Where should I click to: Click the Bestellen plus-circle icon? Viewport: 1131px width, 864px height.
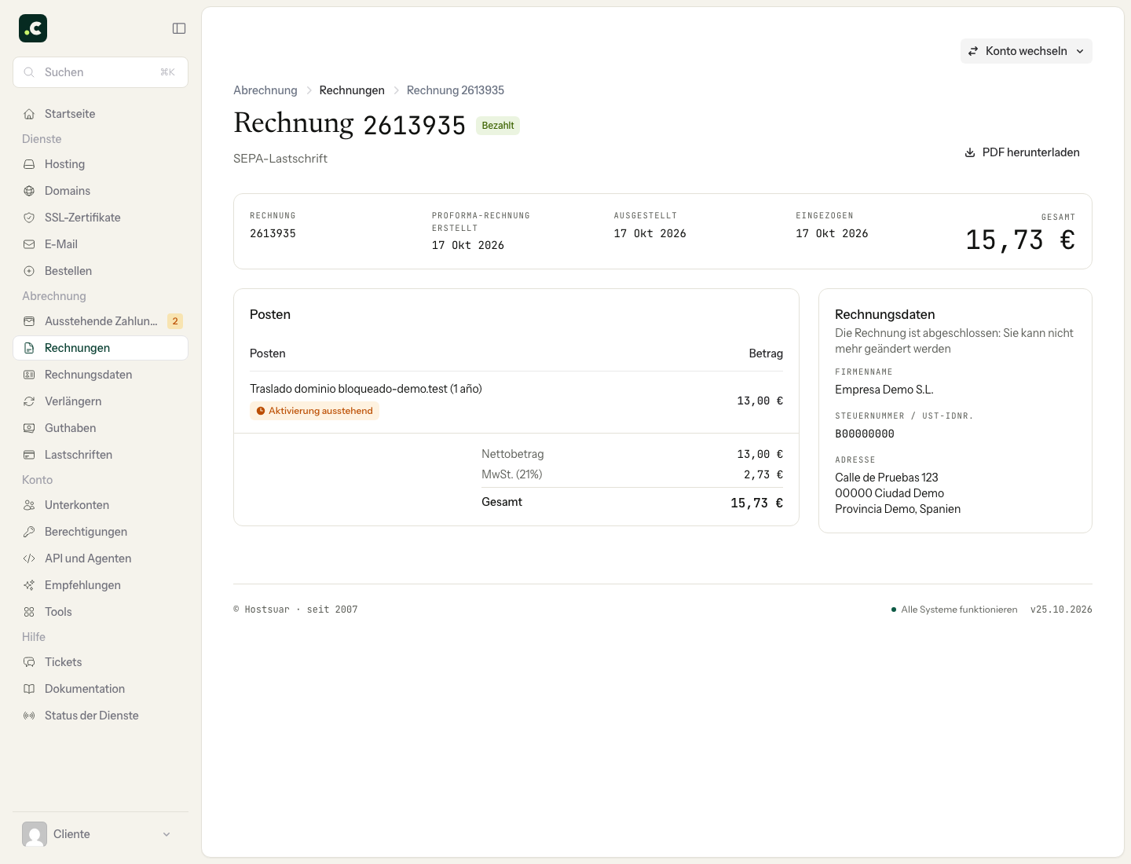[x=29, y=271]
